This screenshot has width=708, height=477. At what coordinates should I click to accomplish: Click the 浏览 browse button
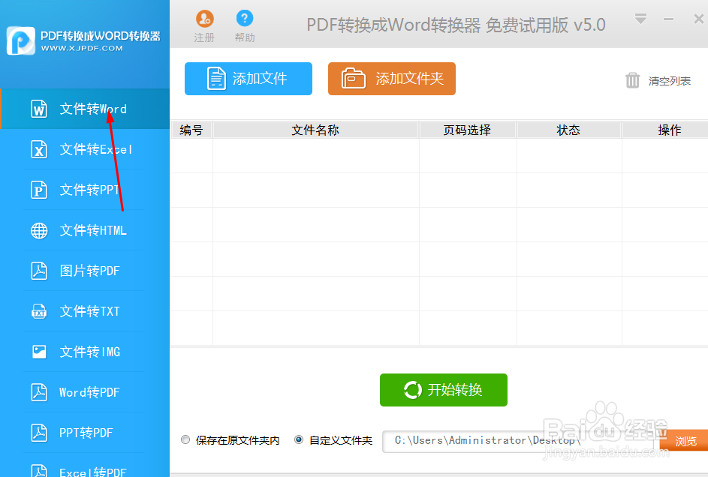pos(685,440)
